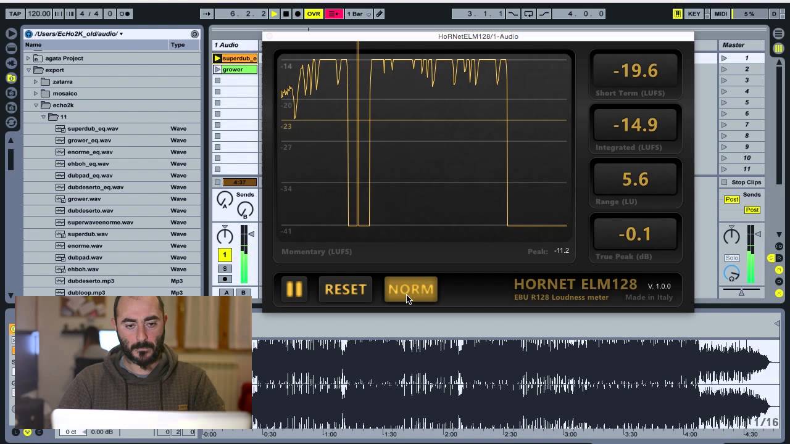Show the In/Out section icon
790x444 pixels.
coord(779,247)
